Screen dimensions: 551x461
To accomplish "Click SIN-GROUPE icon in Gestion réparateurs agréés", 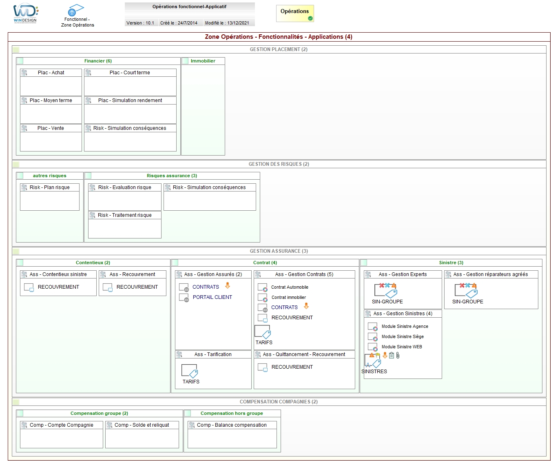I will coord(466,290).
